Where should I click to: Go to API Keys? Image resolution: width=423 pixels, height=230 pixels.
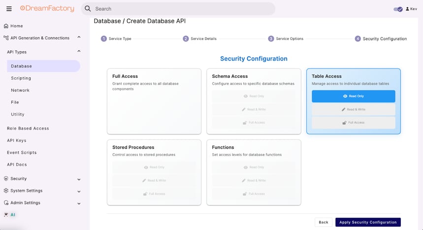coord(17,140)
